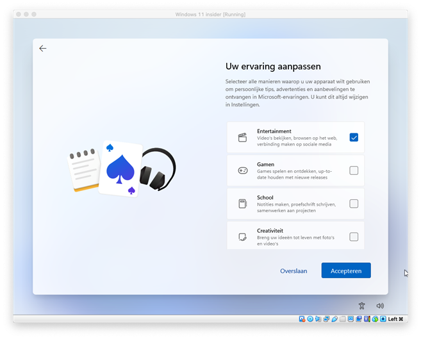Check the School checkbox

coord(354,204)
